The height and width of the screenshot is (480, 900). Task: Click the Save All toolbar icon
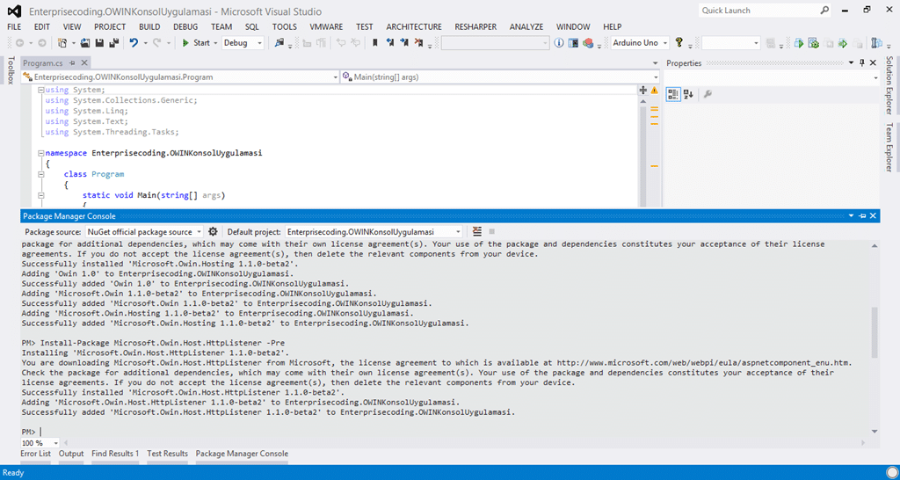[x=113, y=43]
